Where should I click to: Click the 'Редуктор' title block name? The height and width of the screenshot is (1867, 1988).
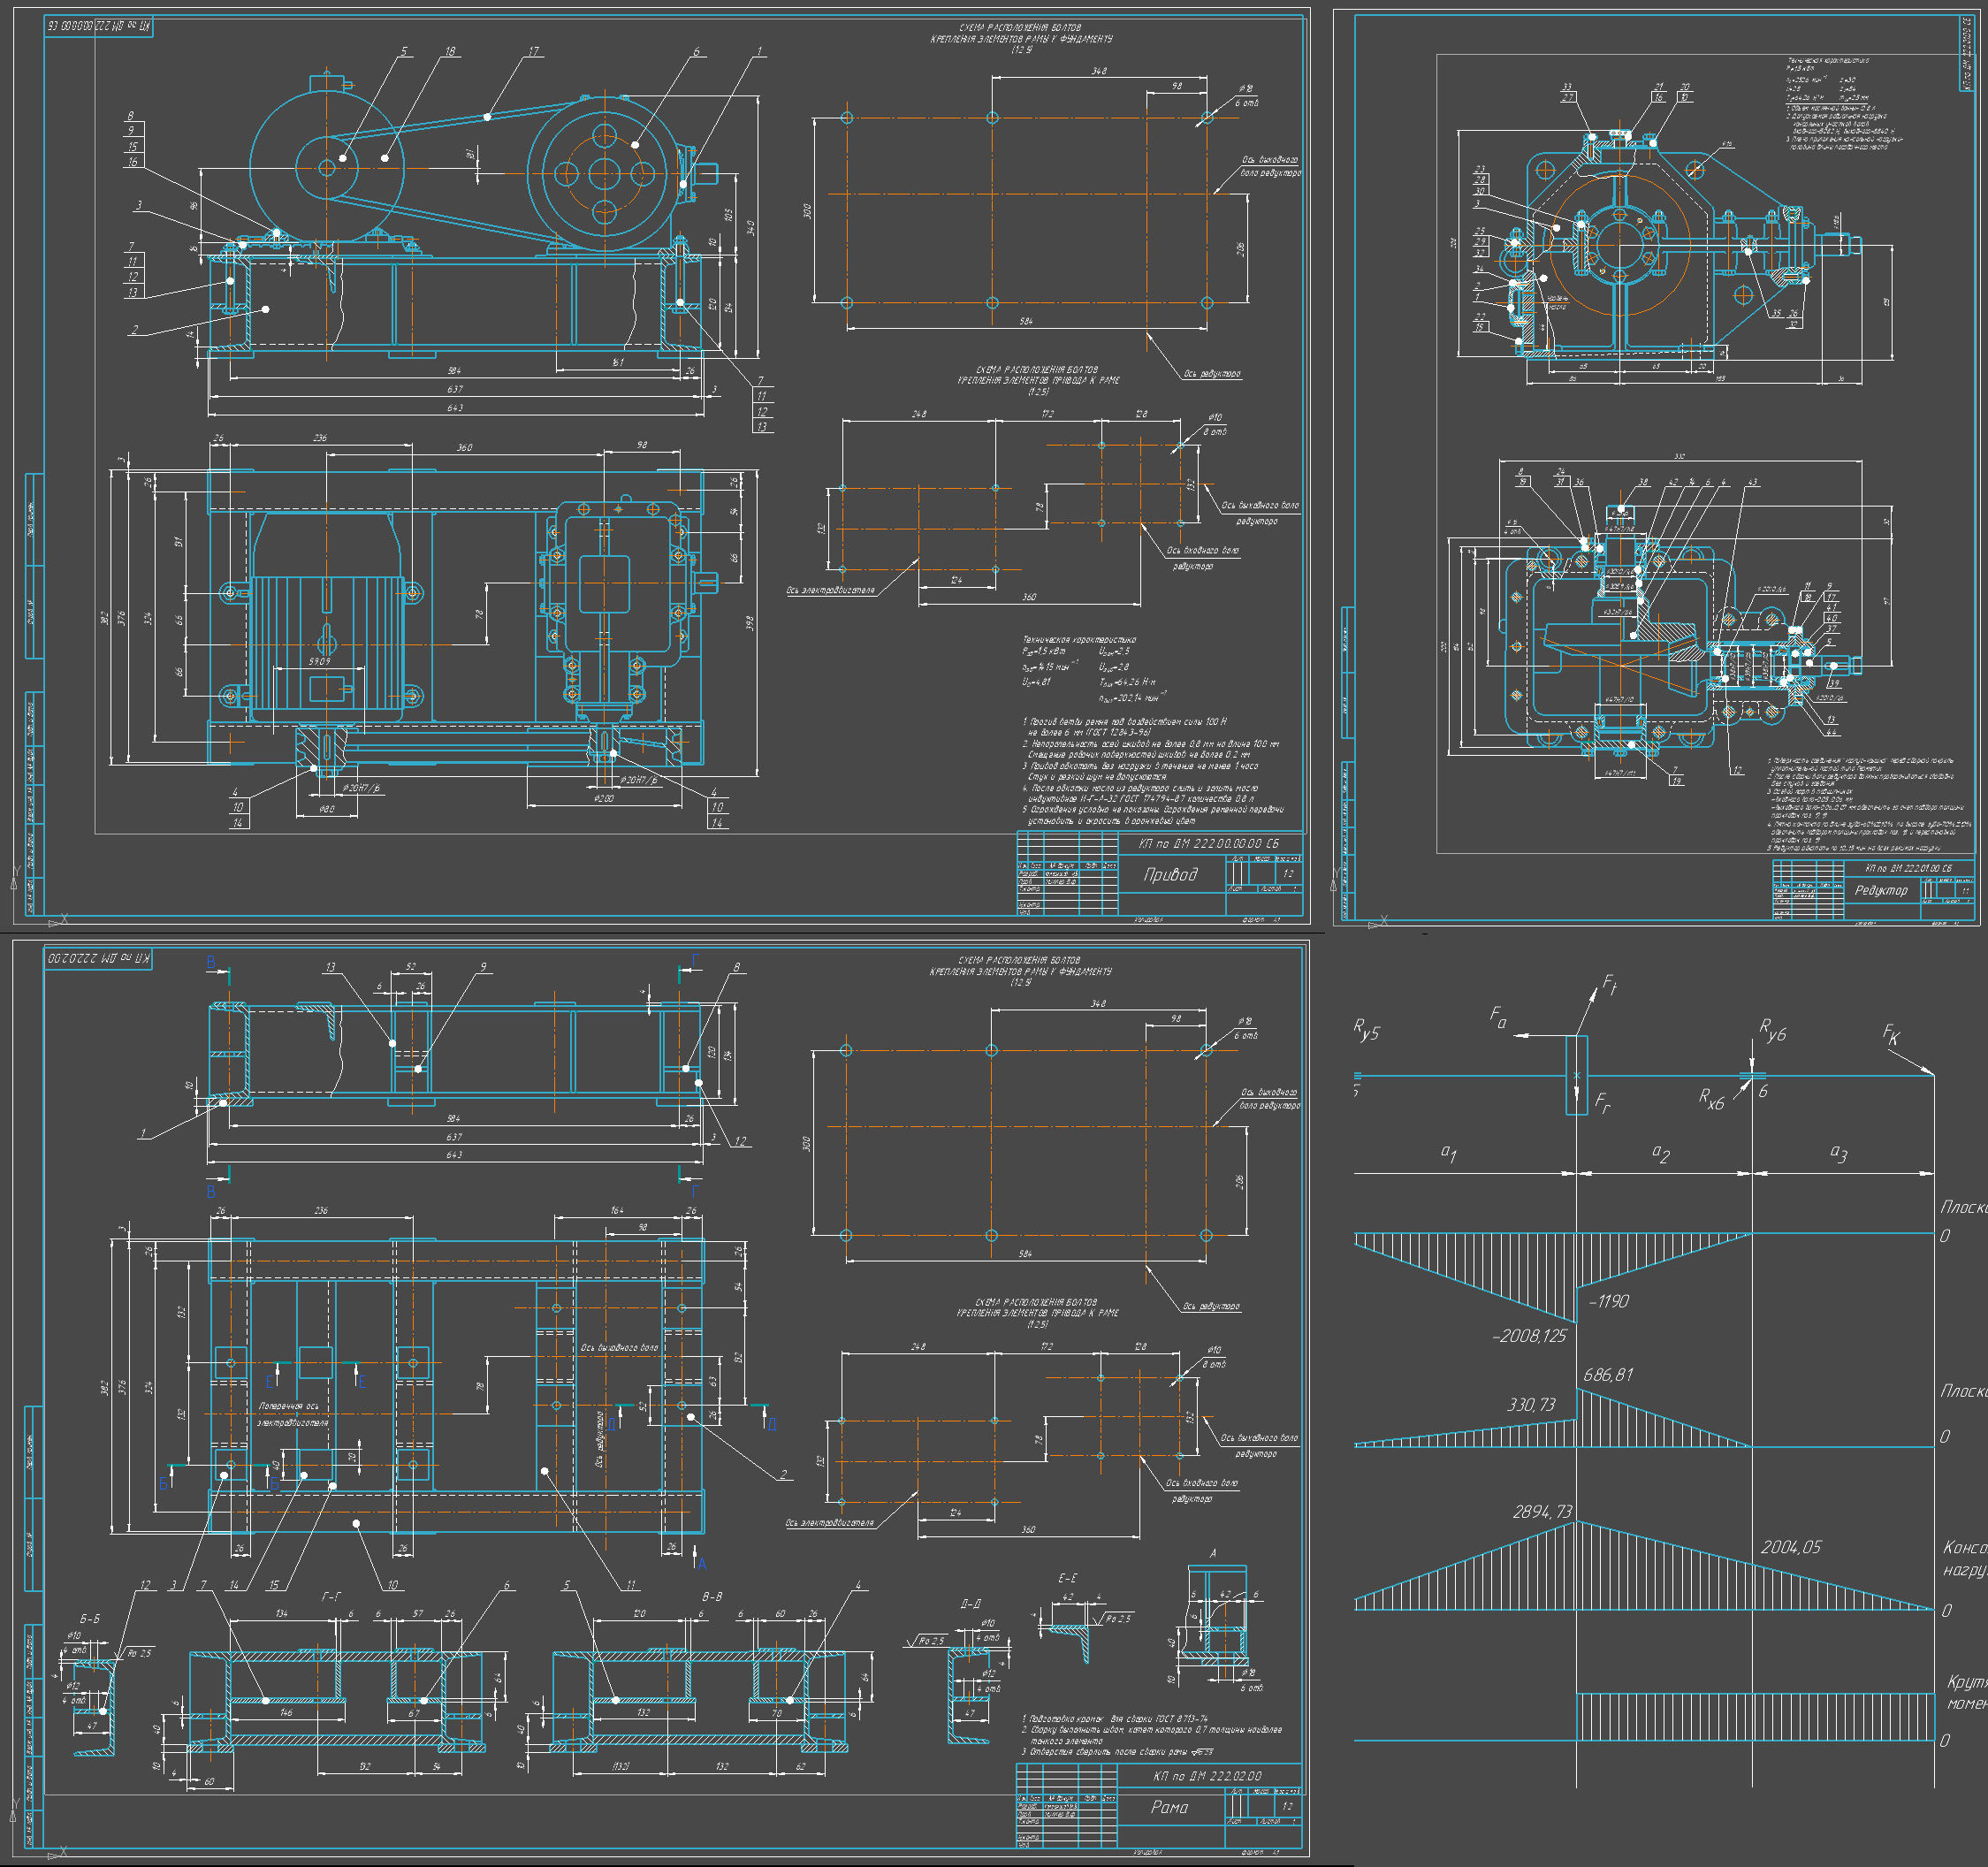tap(1881, 890)
